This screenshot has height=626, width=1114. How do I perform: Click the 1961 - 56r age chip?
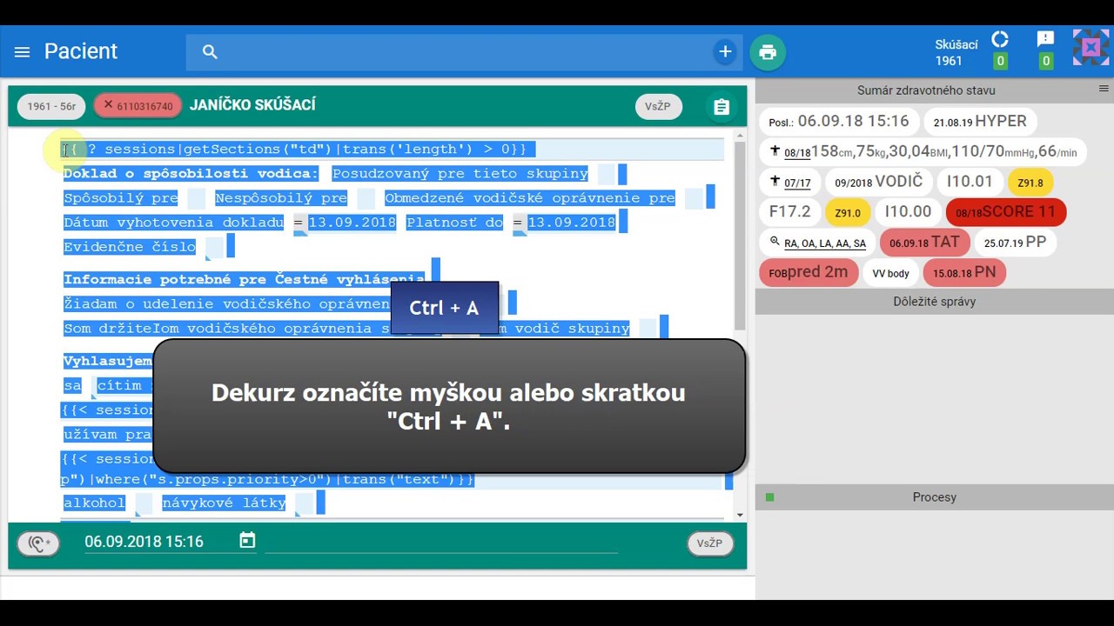click(51, 106)
